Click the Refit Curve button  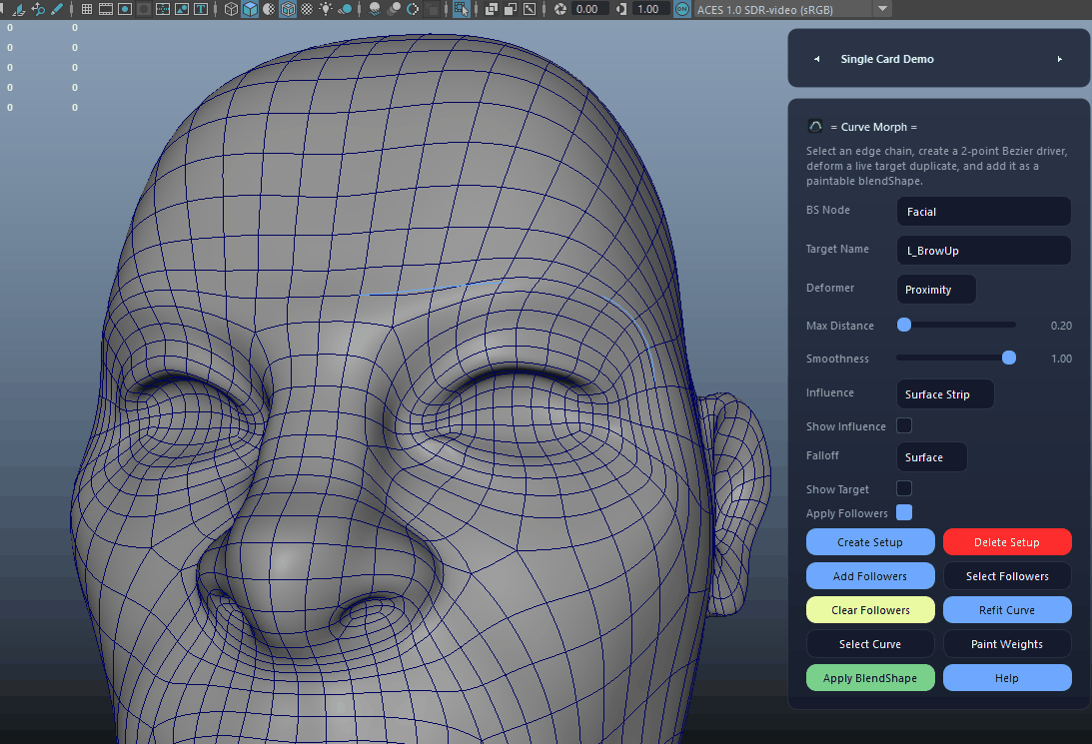[1007, 610]
